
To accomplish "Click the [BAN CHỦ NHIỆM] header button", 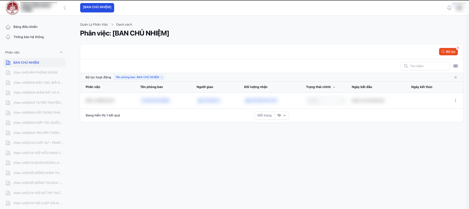I will tap(97, 8).
